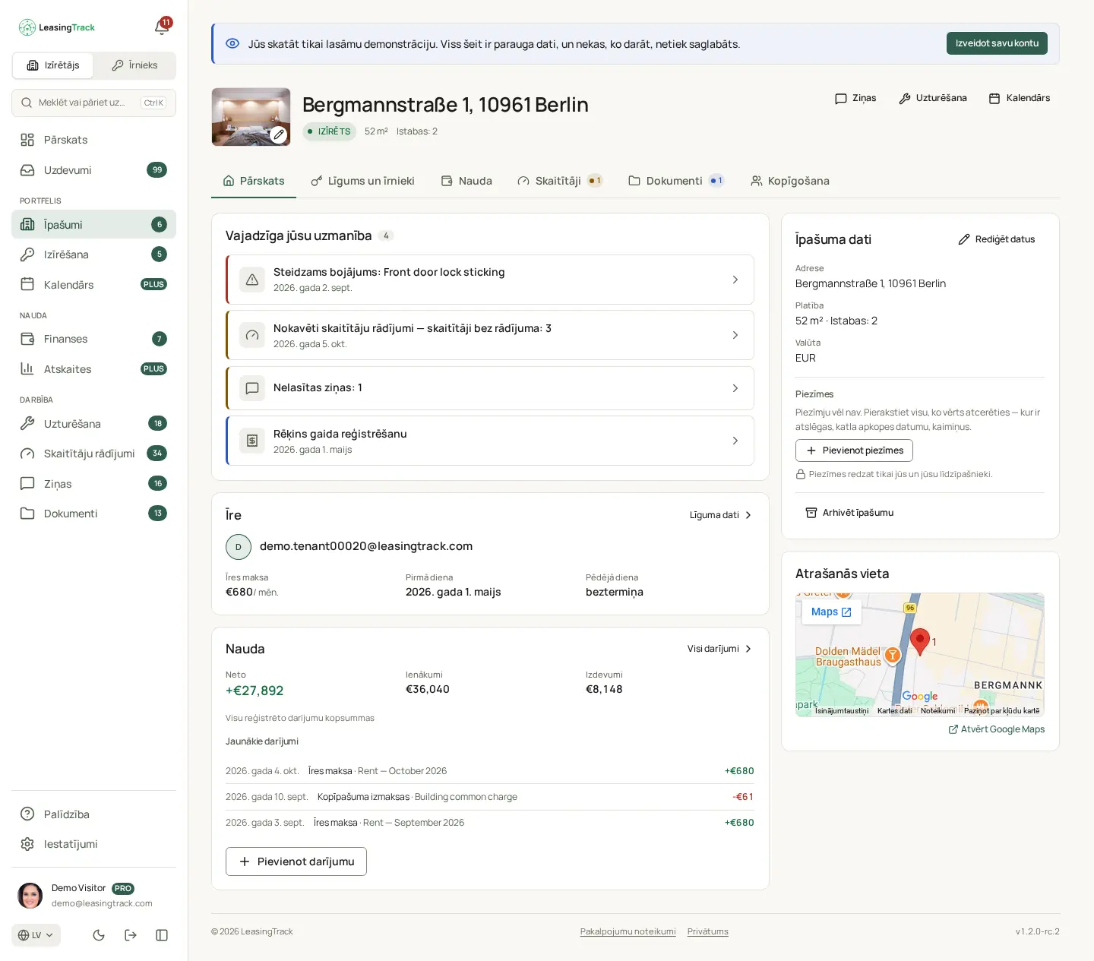1094x961 pixels.
Task: Open Skaitītāju rādījumi in sidebar
Action: pyautogui.click(x=93, y=454)
